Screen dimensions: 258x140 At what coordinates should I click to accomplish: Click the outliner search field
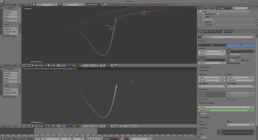click(240, 8)
